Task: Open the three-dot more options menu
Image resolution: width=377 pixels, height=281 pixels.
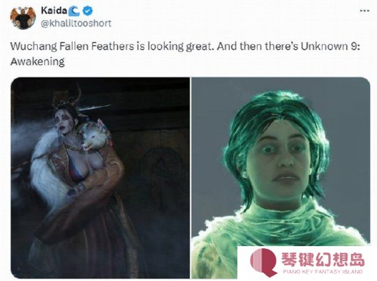Action: pos(364,11)
